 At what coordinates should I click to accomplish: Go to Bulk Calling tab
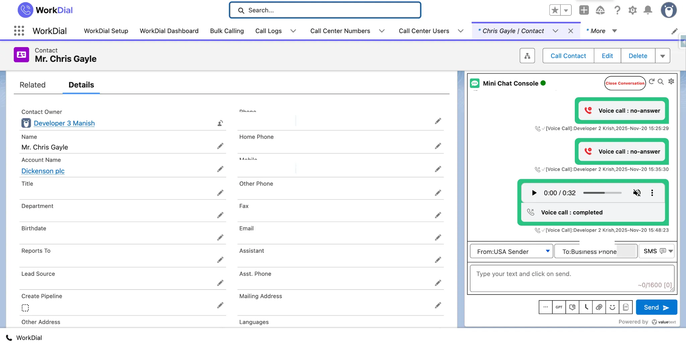coord(227,31)
